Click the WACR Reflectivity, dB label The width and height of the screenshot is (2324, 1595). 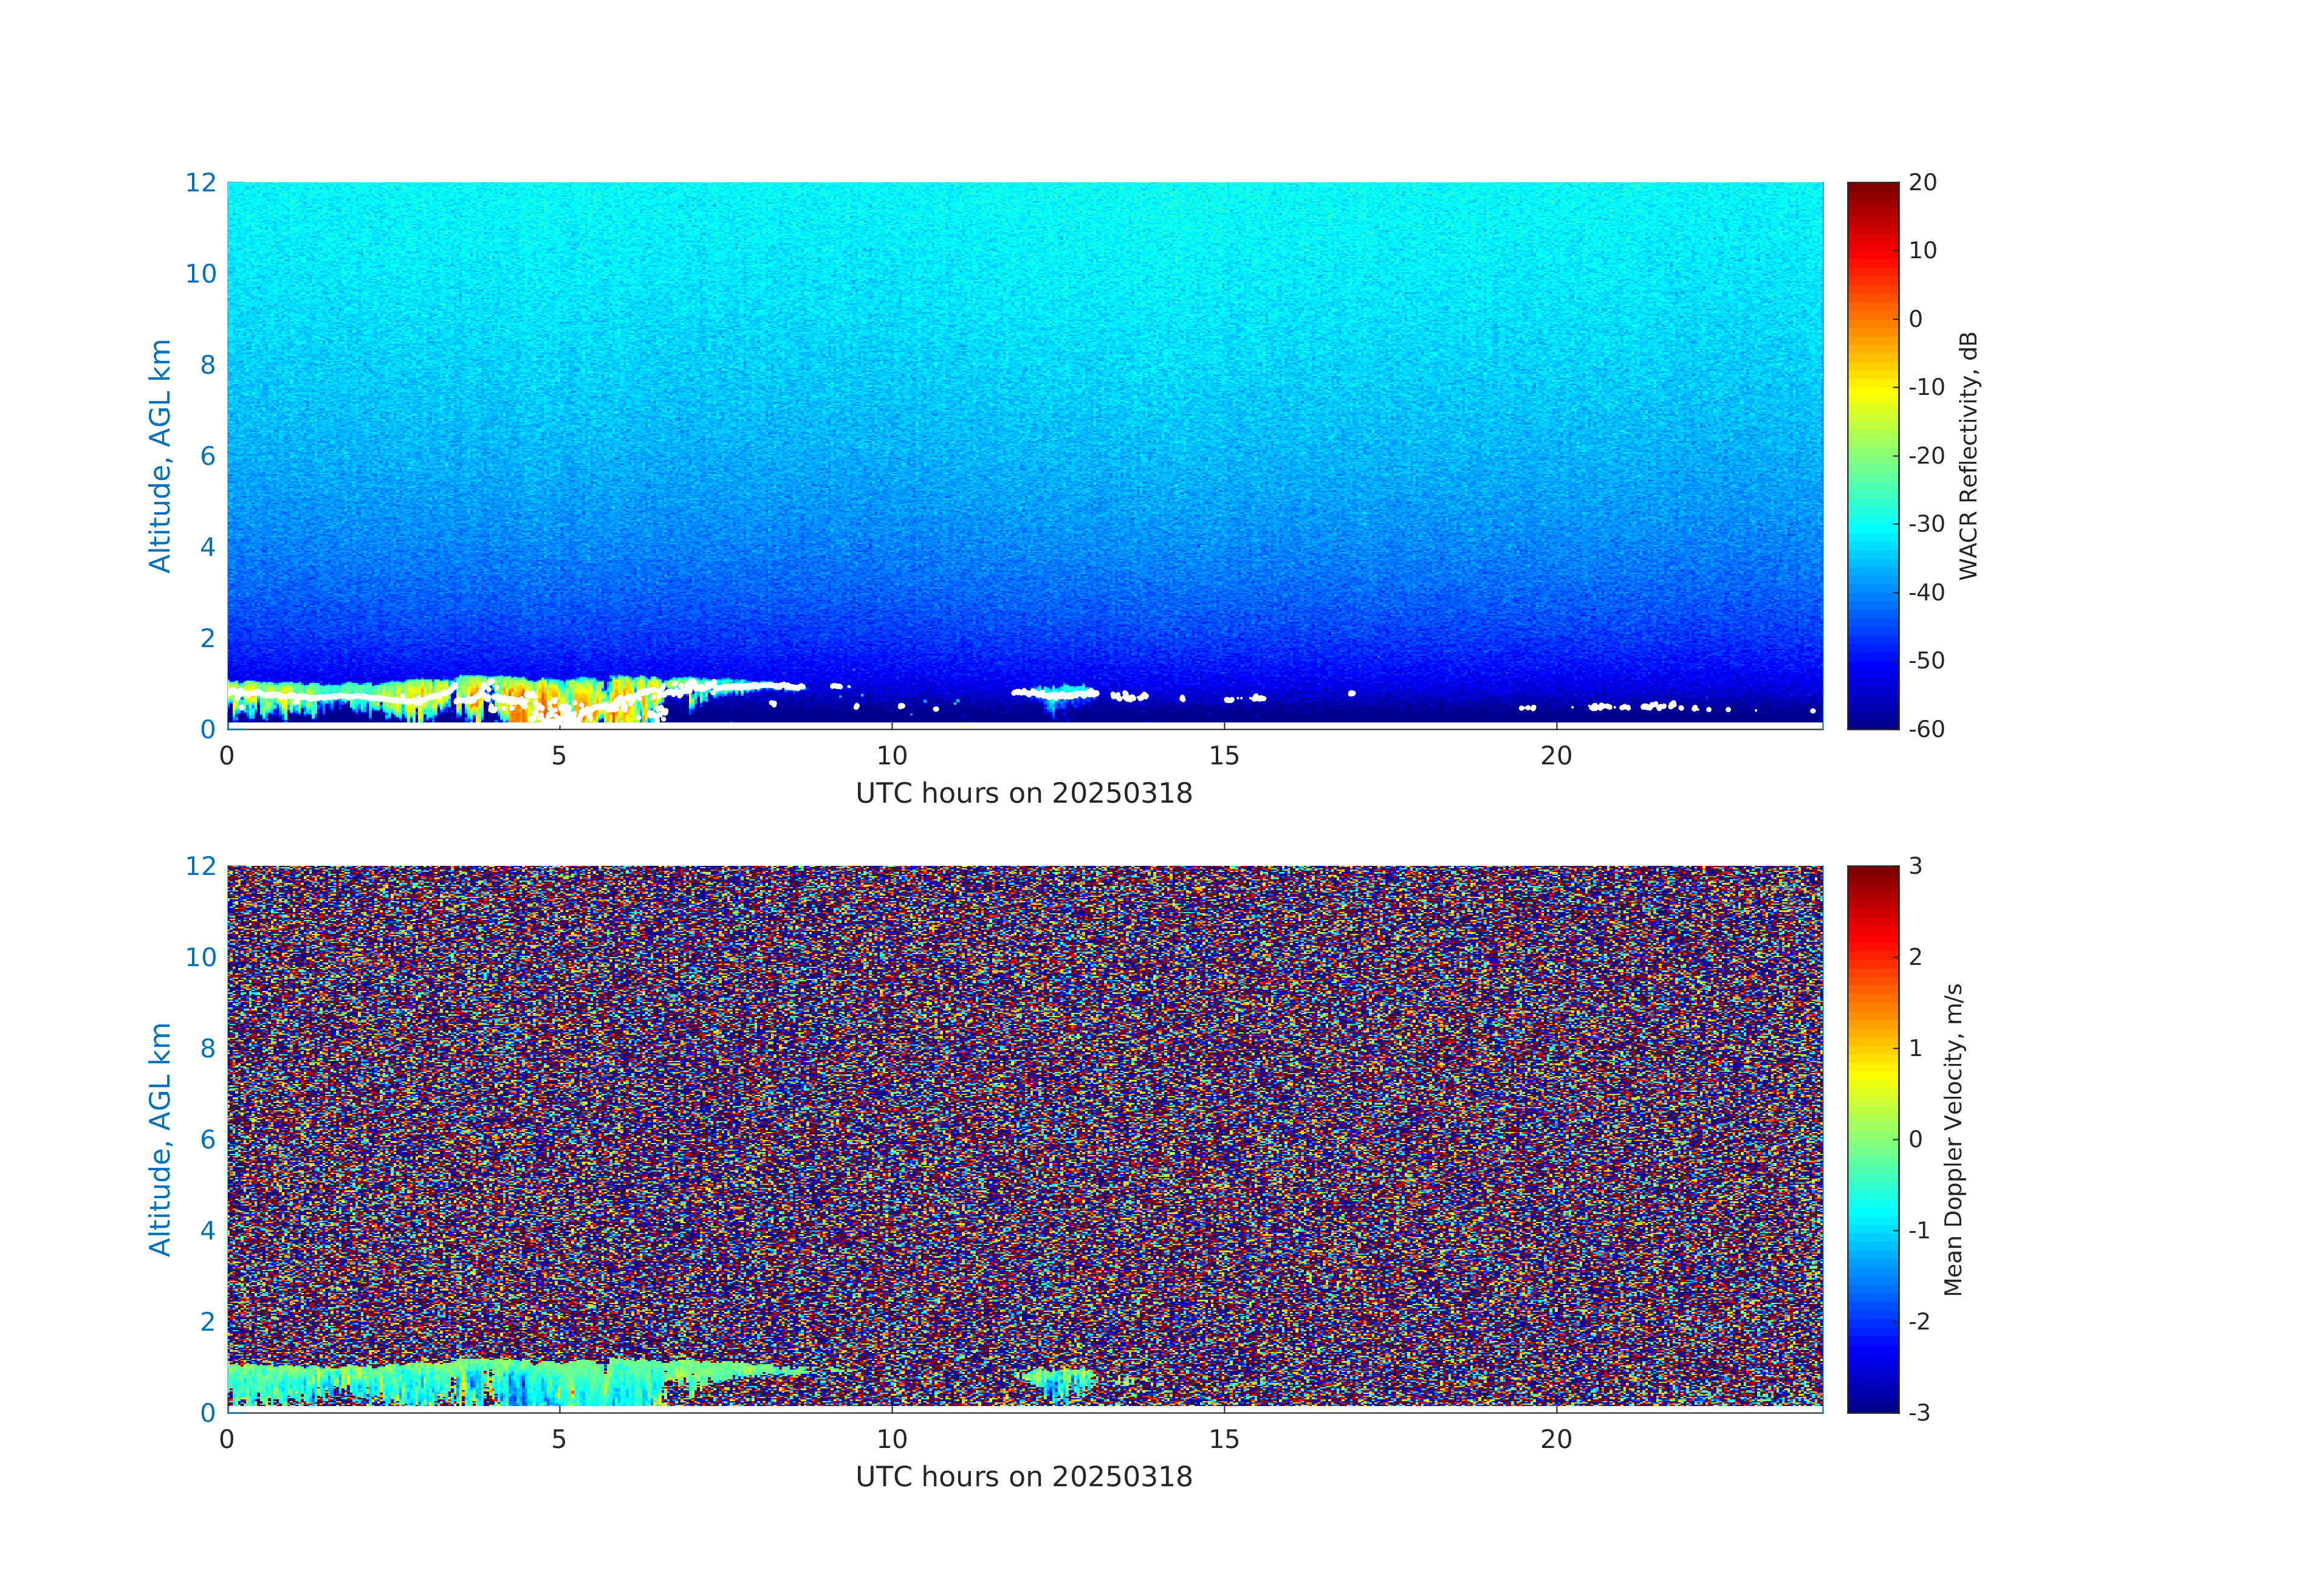tap(1968, 455)
